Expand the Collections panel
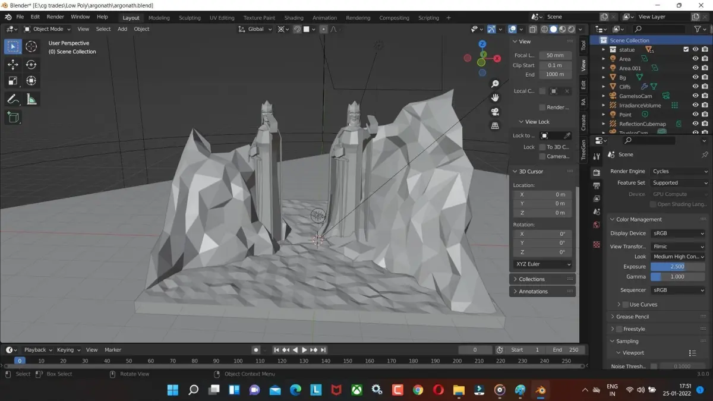This screenshot has height=401, width=713. (542, 279)
